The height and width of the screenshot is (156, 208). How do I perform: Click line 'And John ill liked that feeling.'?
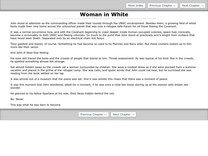[30, 53]
